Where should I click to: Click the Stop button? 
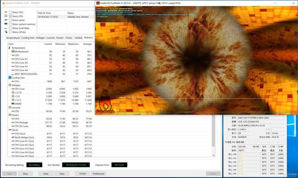pos(25,174)
